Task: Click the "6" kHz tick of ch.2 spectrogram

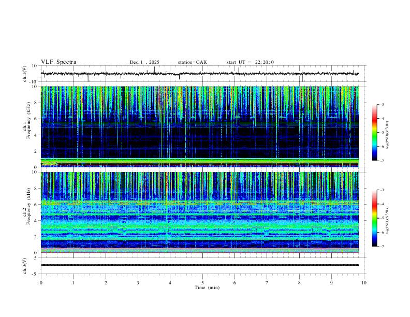Action: (x=36, y=205)
